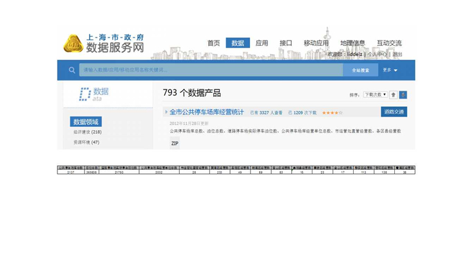Click the 道路交通 category button
Screen dimensions: 451x253
click(394, 112)
